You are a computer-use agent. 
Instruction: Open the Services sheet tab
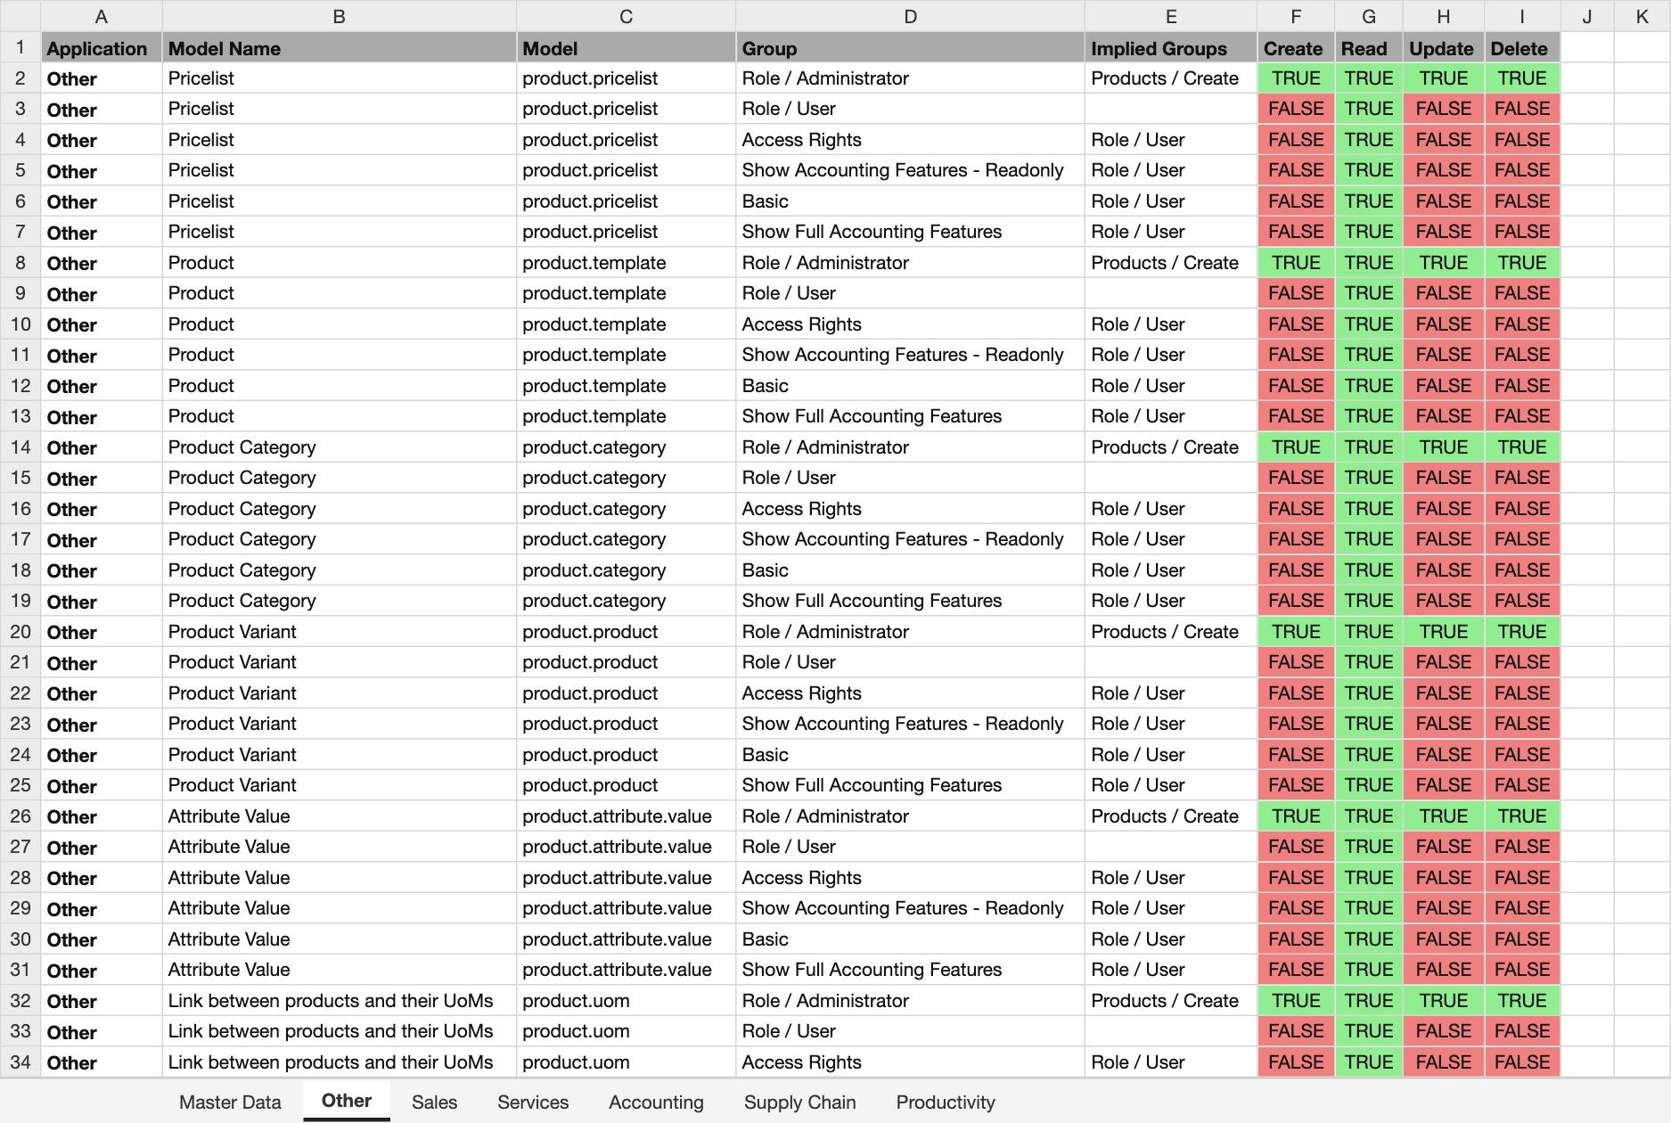click(x=533, y=1103)
